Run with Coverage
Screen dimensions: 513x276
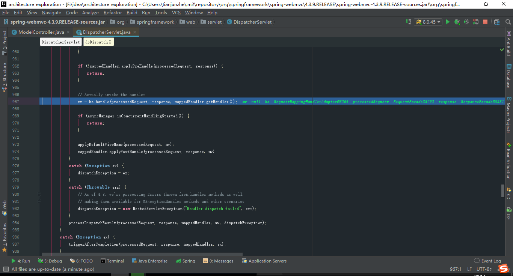pos(466,21)
